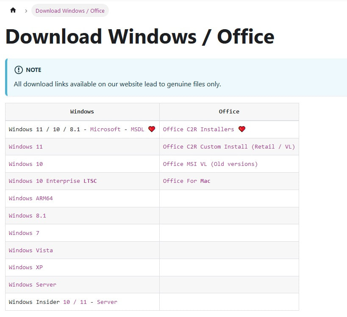The height and width of the screenshot is (317, 347).
Task: Go to the Windows XP page
Action: (x=26, y=267)
